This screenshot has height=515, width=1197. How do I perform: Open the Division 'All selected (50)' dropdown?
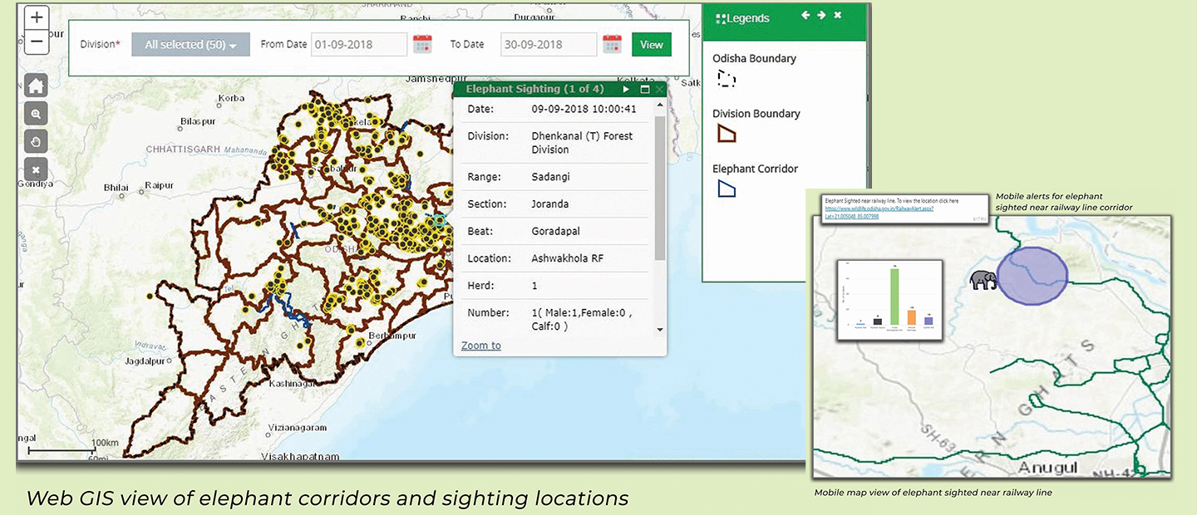point(191,44)
